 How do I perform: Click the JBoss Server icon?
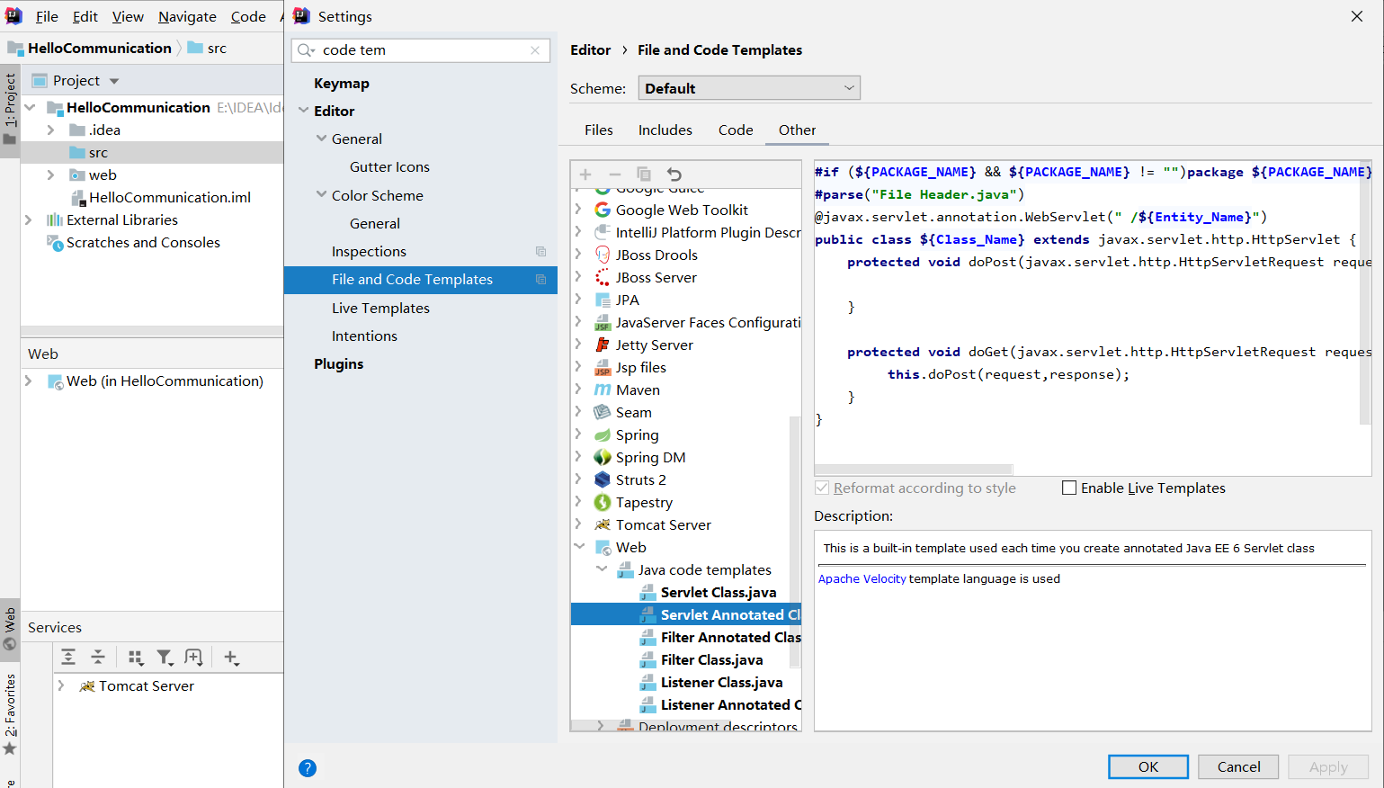[603, 277]
